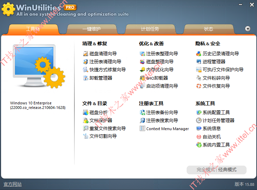This screenshot has width=257, height=190.
Task: Click the 注册表整理向导 icon
Action: tap(142, 54)
